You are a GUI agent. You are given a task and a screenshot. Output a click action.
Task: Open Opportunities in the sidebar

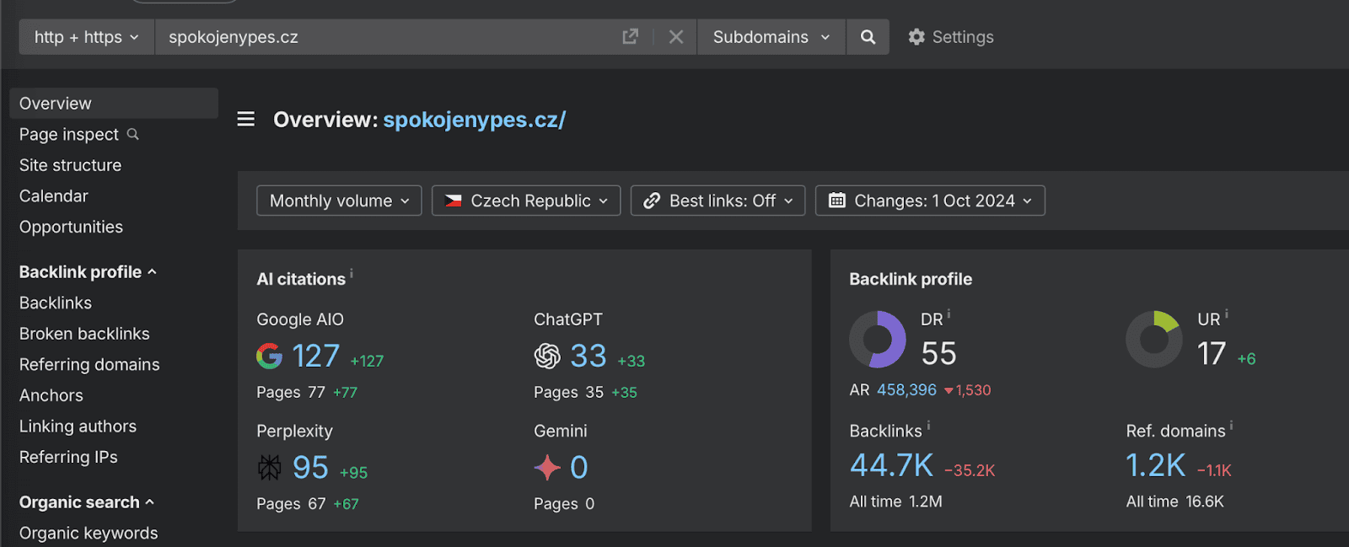71,227
